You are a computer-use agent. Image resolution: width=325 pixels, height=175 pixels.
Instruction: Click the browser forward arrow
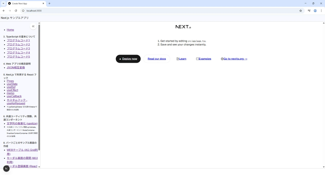tap(10, 11)
